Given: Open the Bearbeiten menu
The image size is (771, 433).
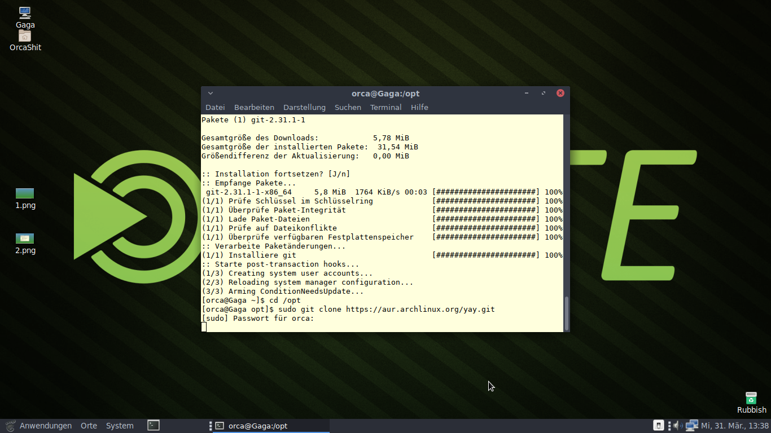Looking at the screenshot, I should [254, 107].
